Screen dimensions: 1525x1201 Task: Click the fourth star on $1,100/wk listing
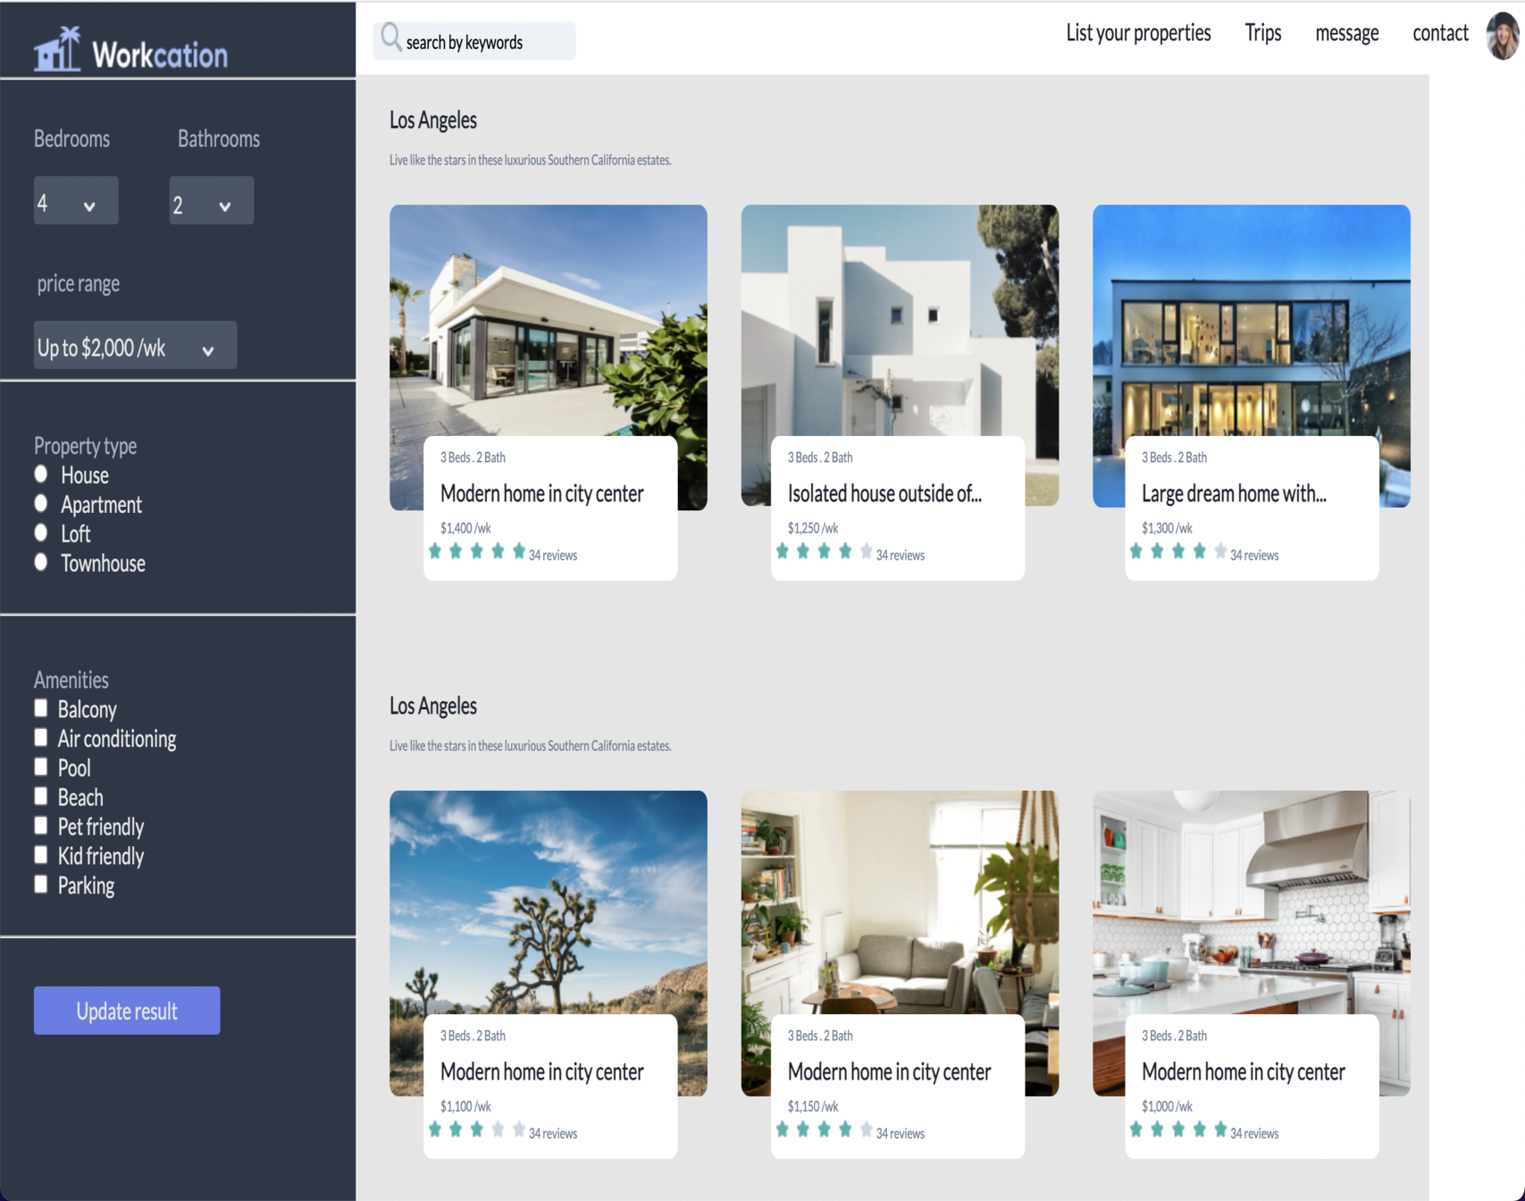498,1130
